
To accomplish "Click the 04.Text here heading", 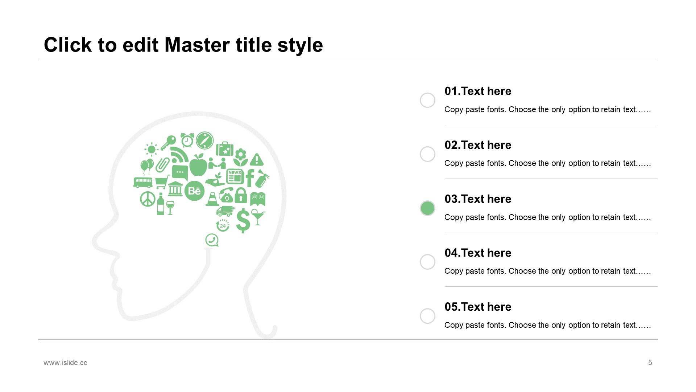I will pos(478,253).
